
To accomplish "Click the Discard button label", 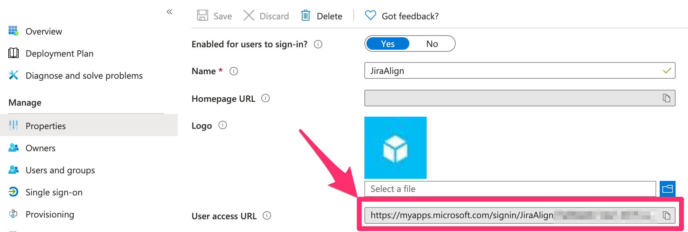I will (x=274, y=16).
